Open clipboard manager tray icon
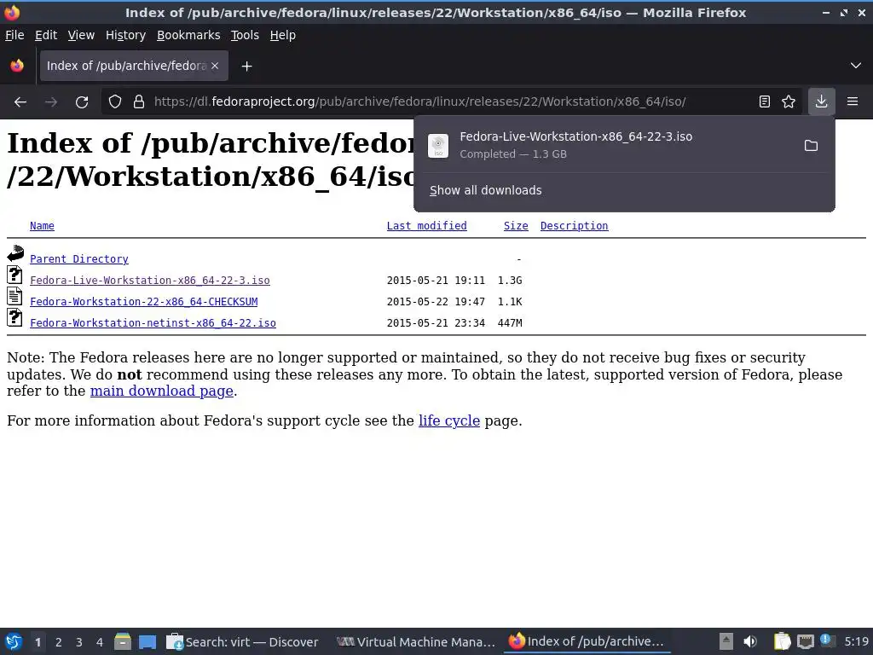 click(x=782, y=642)
